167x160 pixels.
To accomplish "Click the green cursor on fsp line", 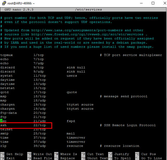I will (1, 121).
